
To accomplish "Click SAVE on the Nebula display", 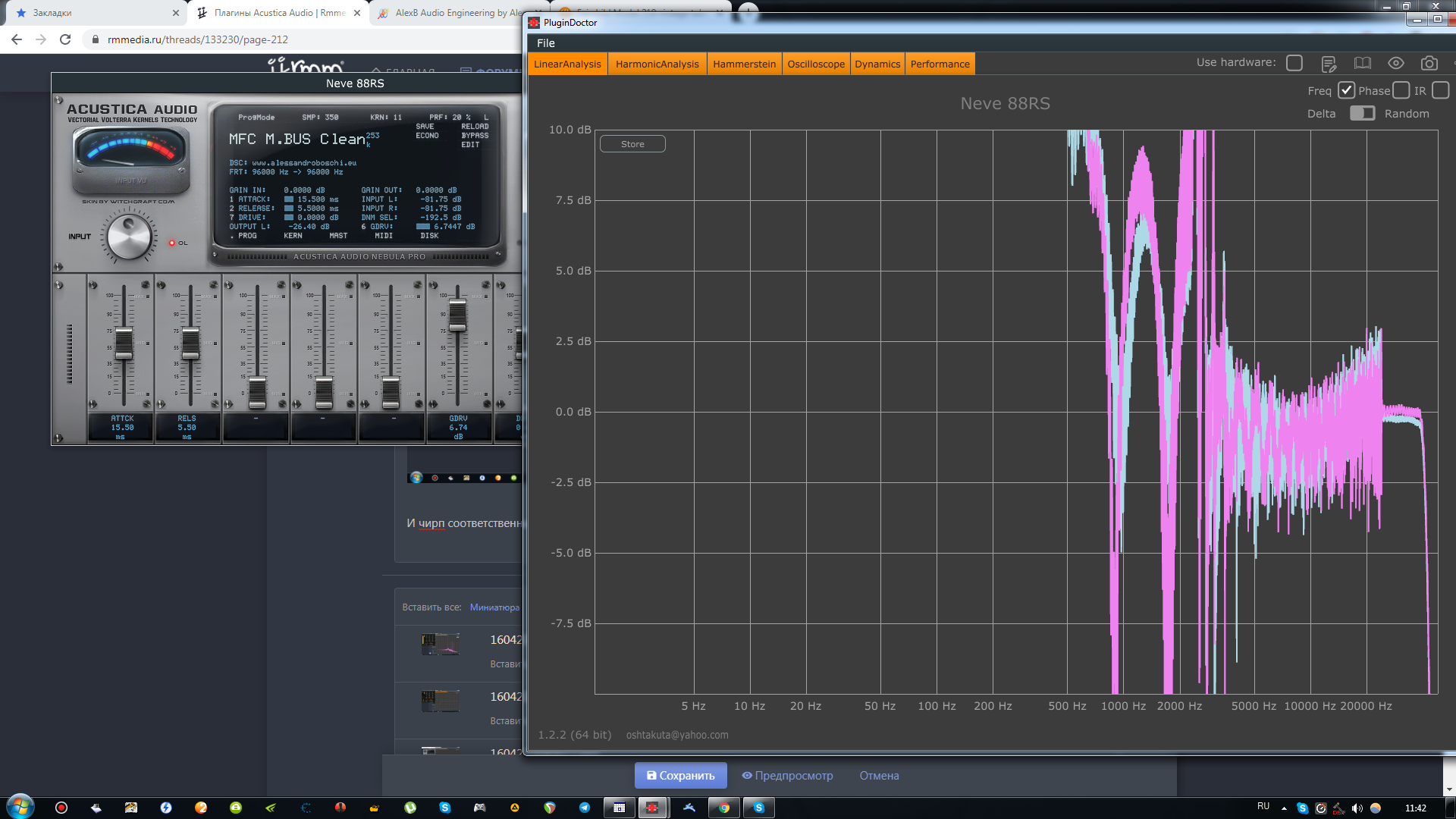I will tap(425, 127).
